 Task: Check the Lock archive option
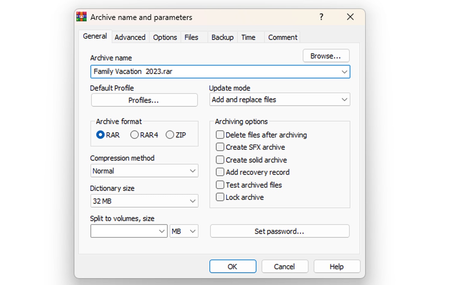tap(220, 197)
